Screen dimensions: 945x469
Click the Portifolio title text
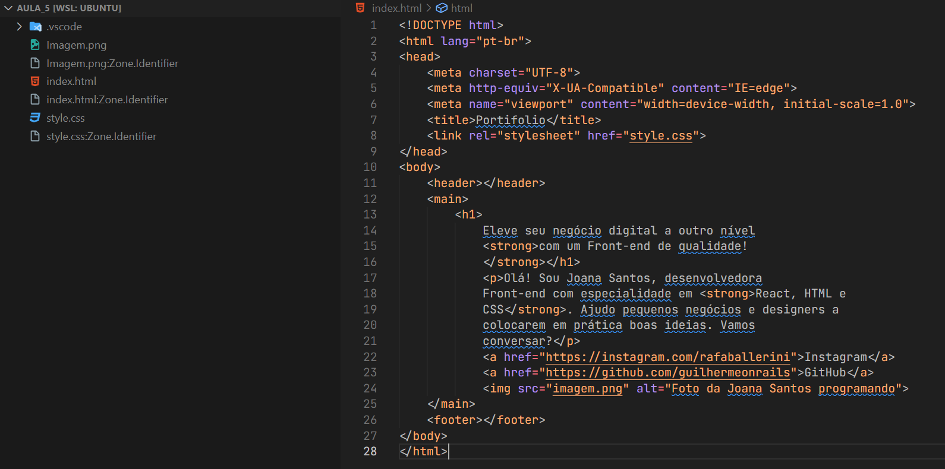coord(511,121)
